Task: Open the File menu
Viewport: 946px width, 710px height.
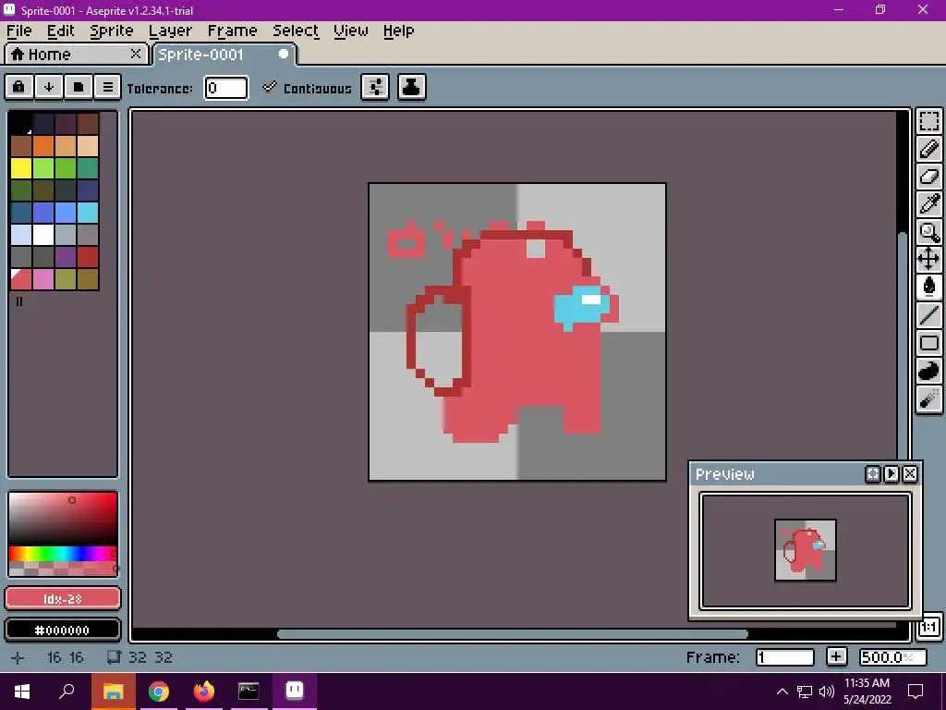Action: 18,31
